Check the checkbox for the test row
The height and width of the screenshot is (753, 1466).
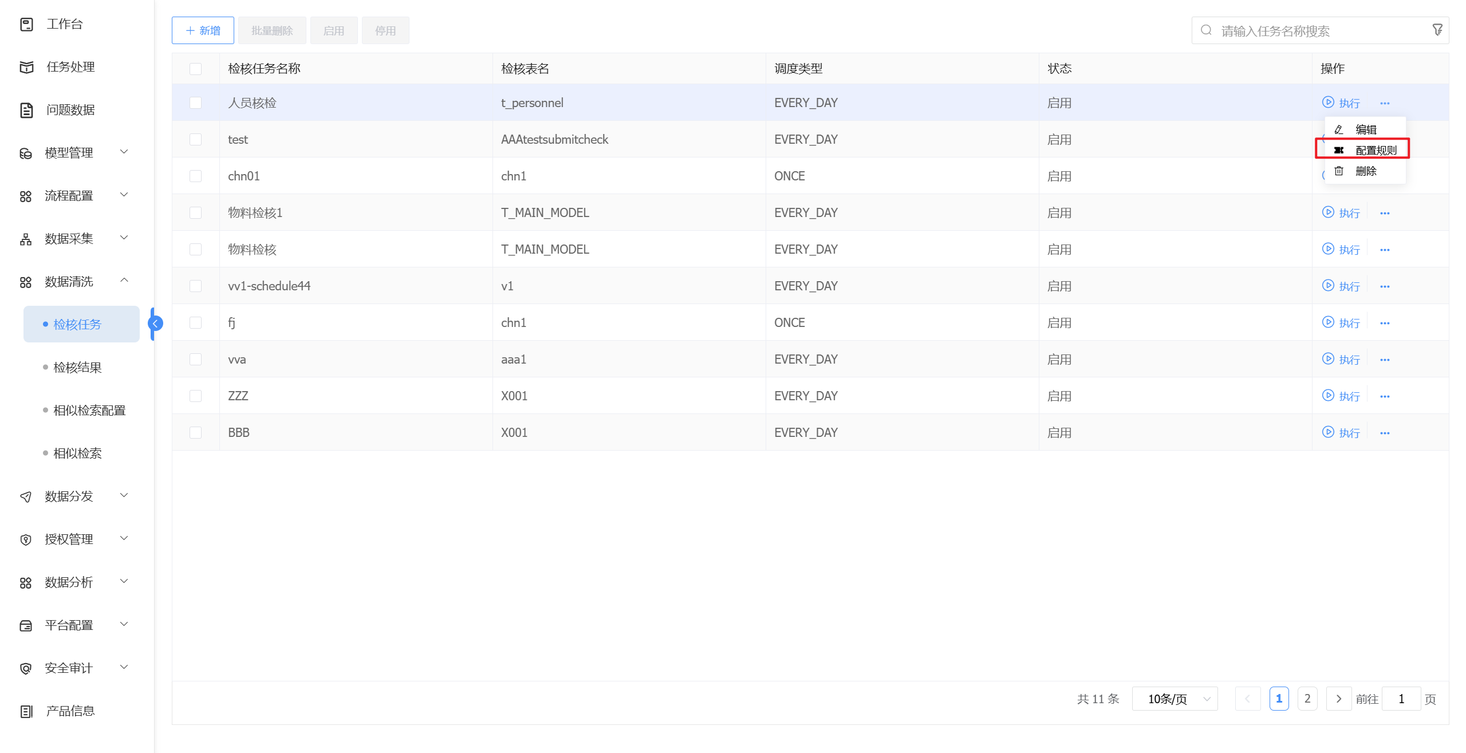tap(195, 140)
